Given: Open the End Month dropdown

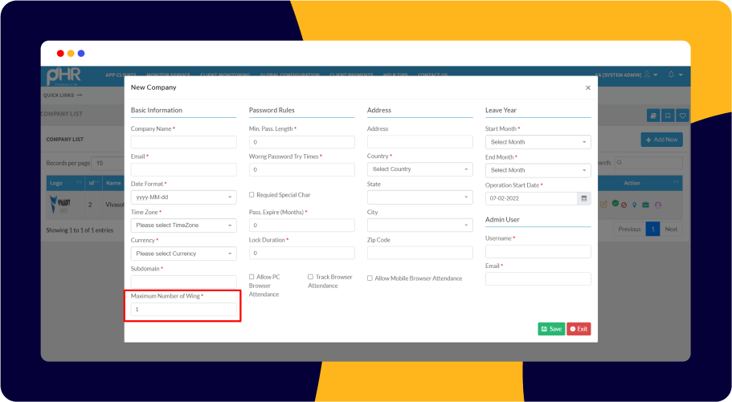Looking at the screenshot, I should coord(538,170).
